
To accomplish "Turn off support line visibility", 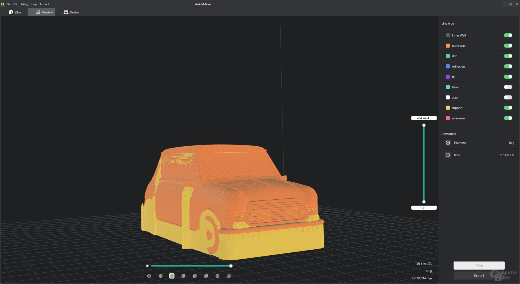I will click(508, 108).
